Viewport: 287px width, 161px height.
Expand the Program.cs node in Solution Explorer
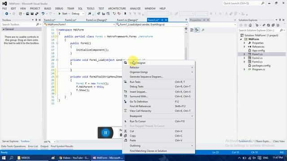click(244, 69)
